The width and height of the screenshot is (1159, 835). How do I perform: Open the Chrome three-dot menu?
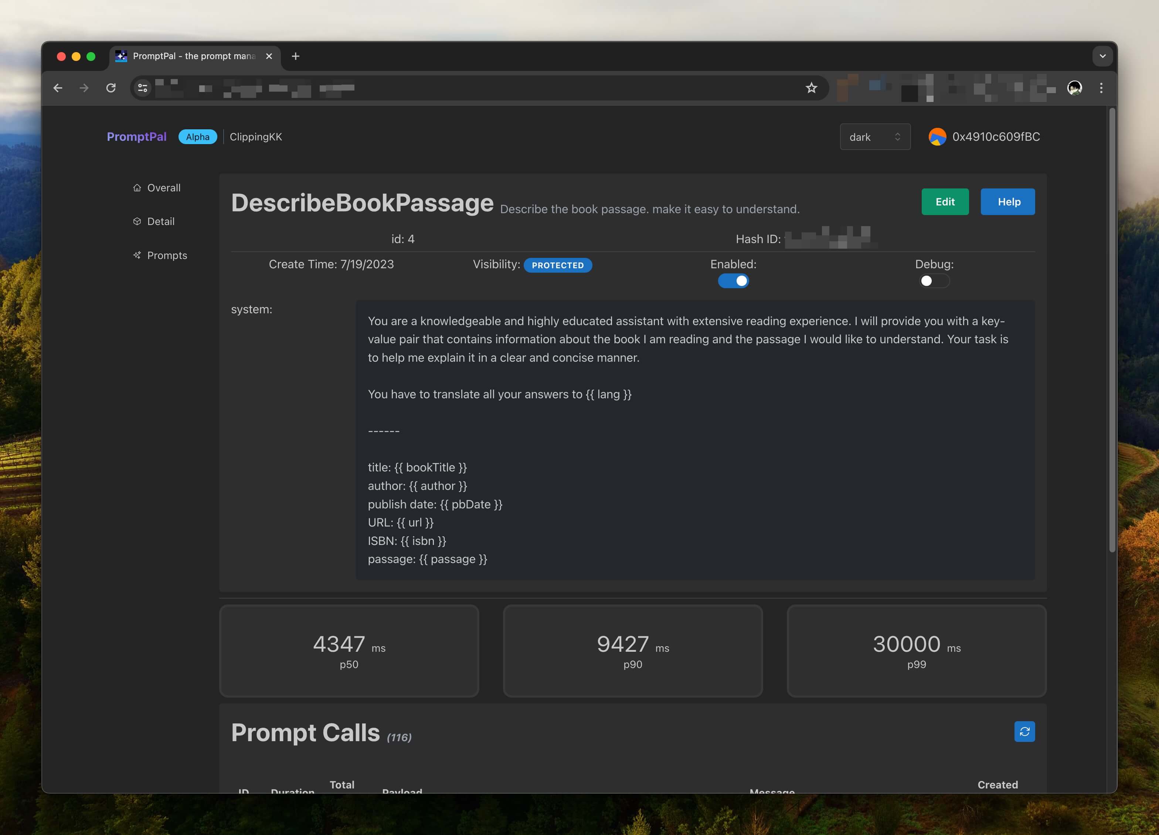pyautogui.click(x=1101, y=88)
